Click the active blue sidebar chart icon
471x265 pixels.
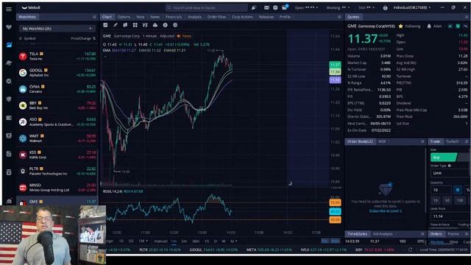click(x=9, y=45)
